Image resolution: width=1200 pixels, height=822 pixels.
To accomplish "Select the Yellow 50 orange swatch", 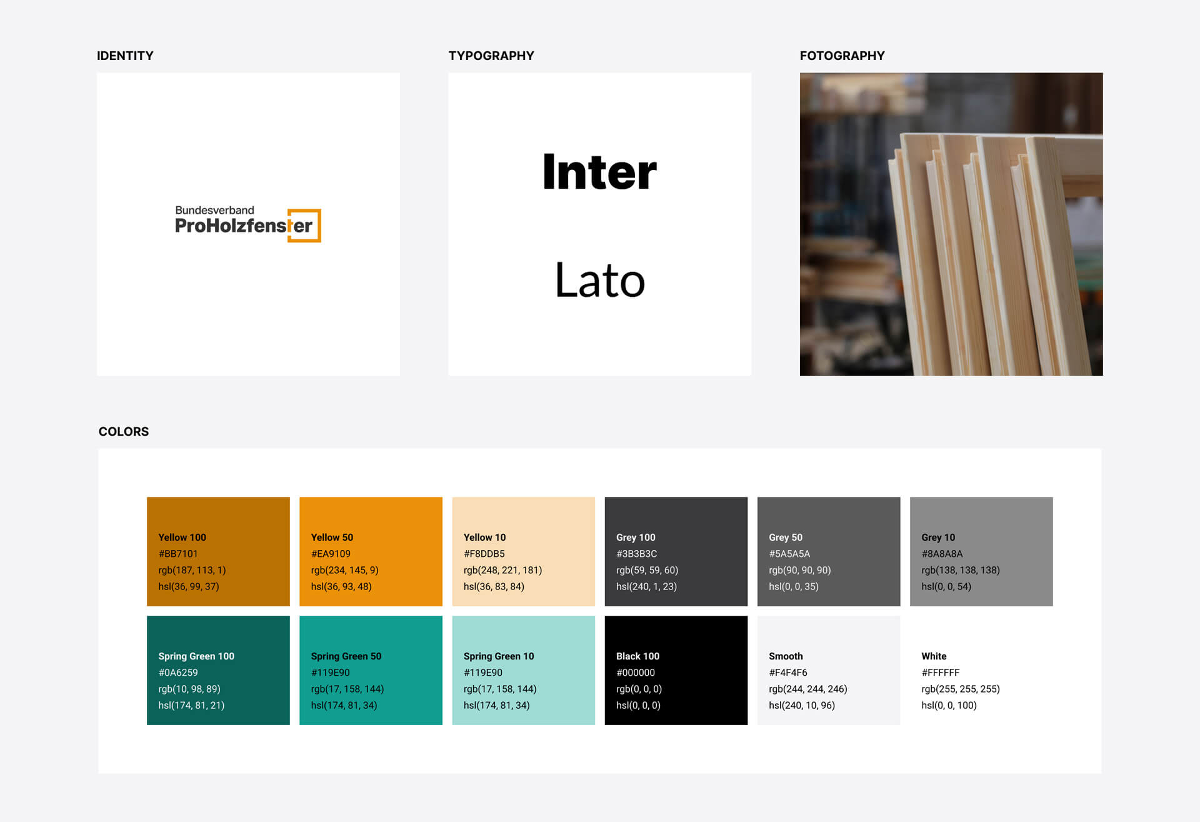I will pyautogui.click(x=371, y=551).
